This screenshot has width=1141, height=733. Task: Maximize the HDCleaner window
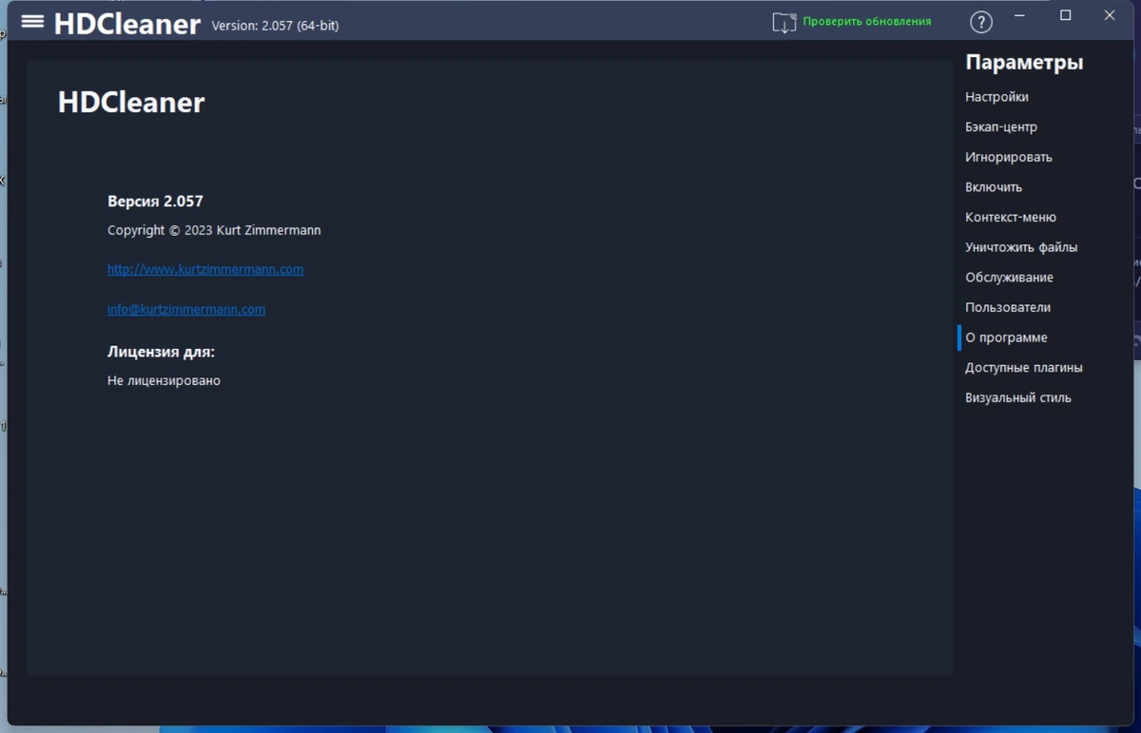tap(1065, 16)
